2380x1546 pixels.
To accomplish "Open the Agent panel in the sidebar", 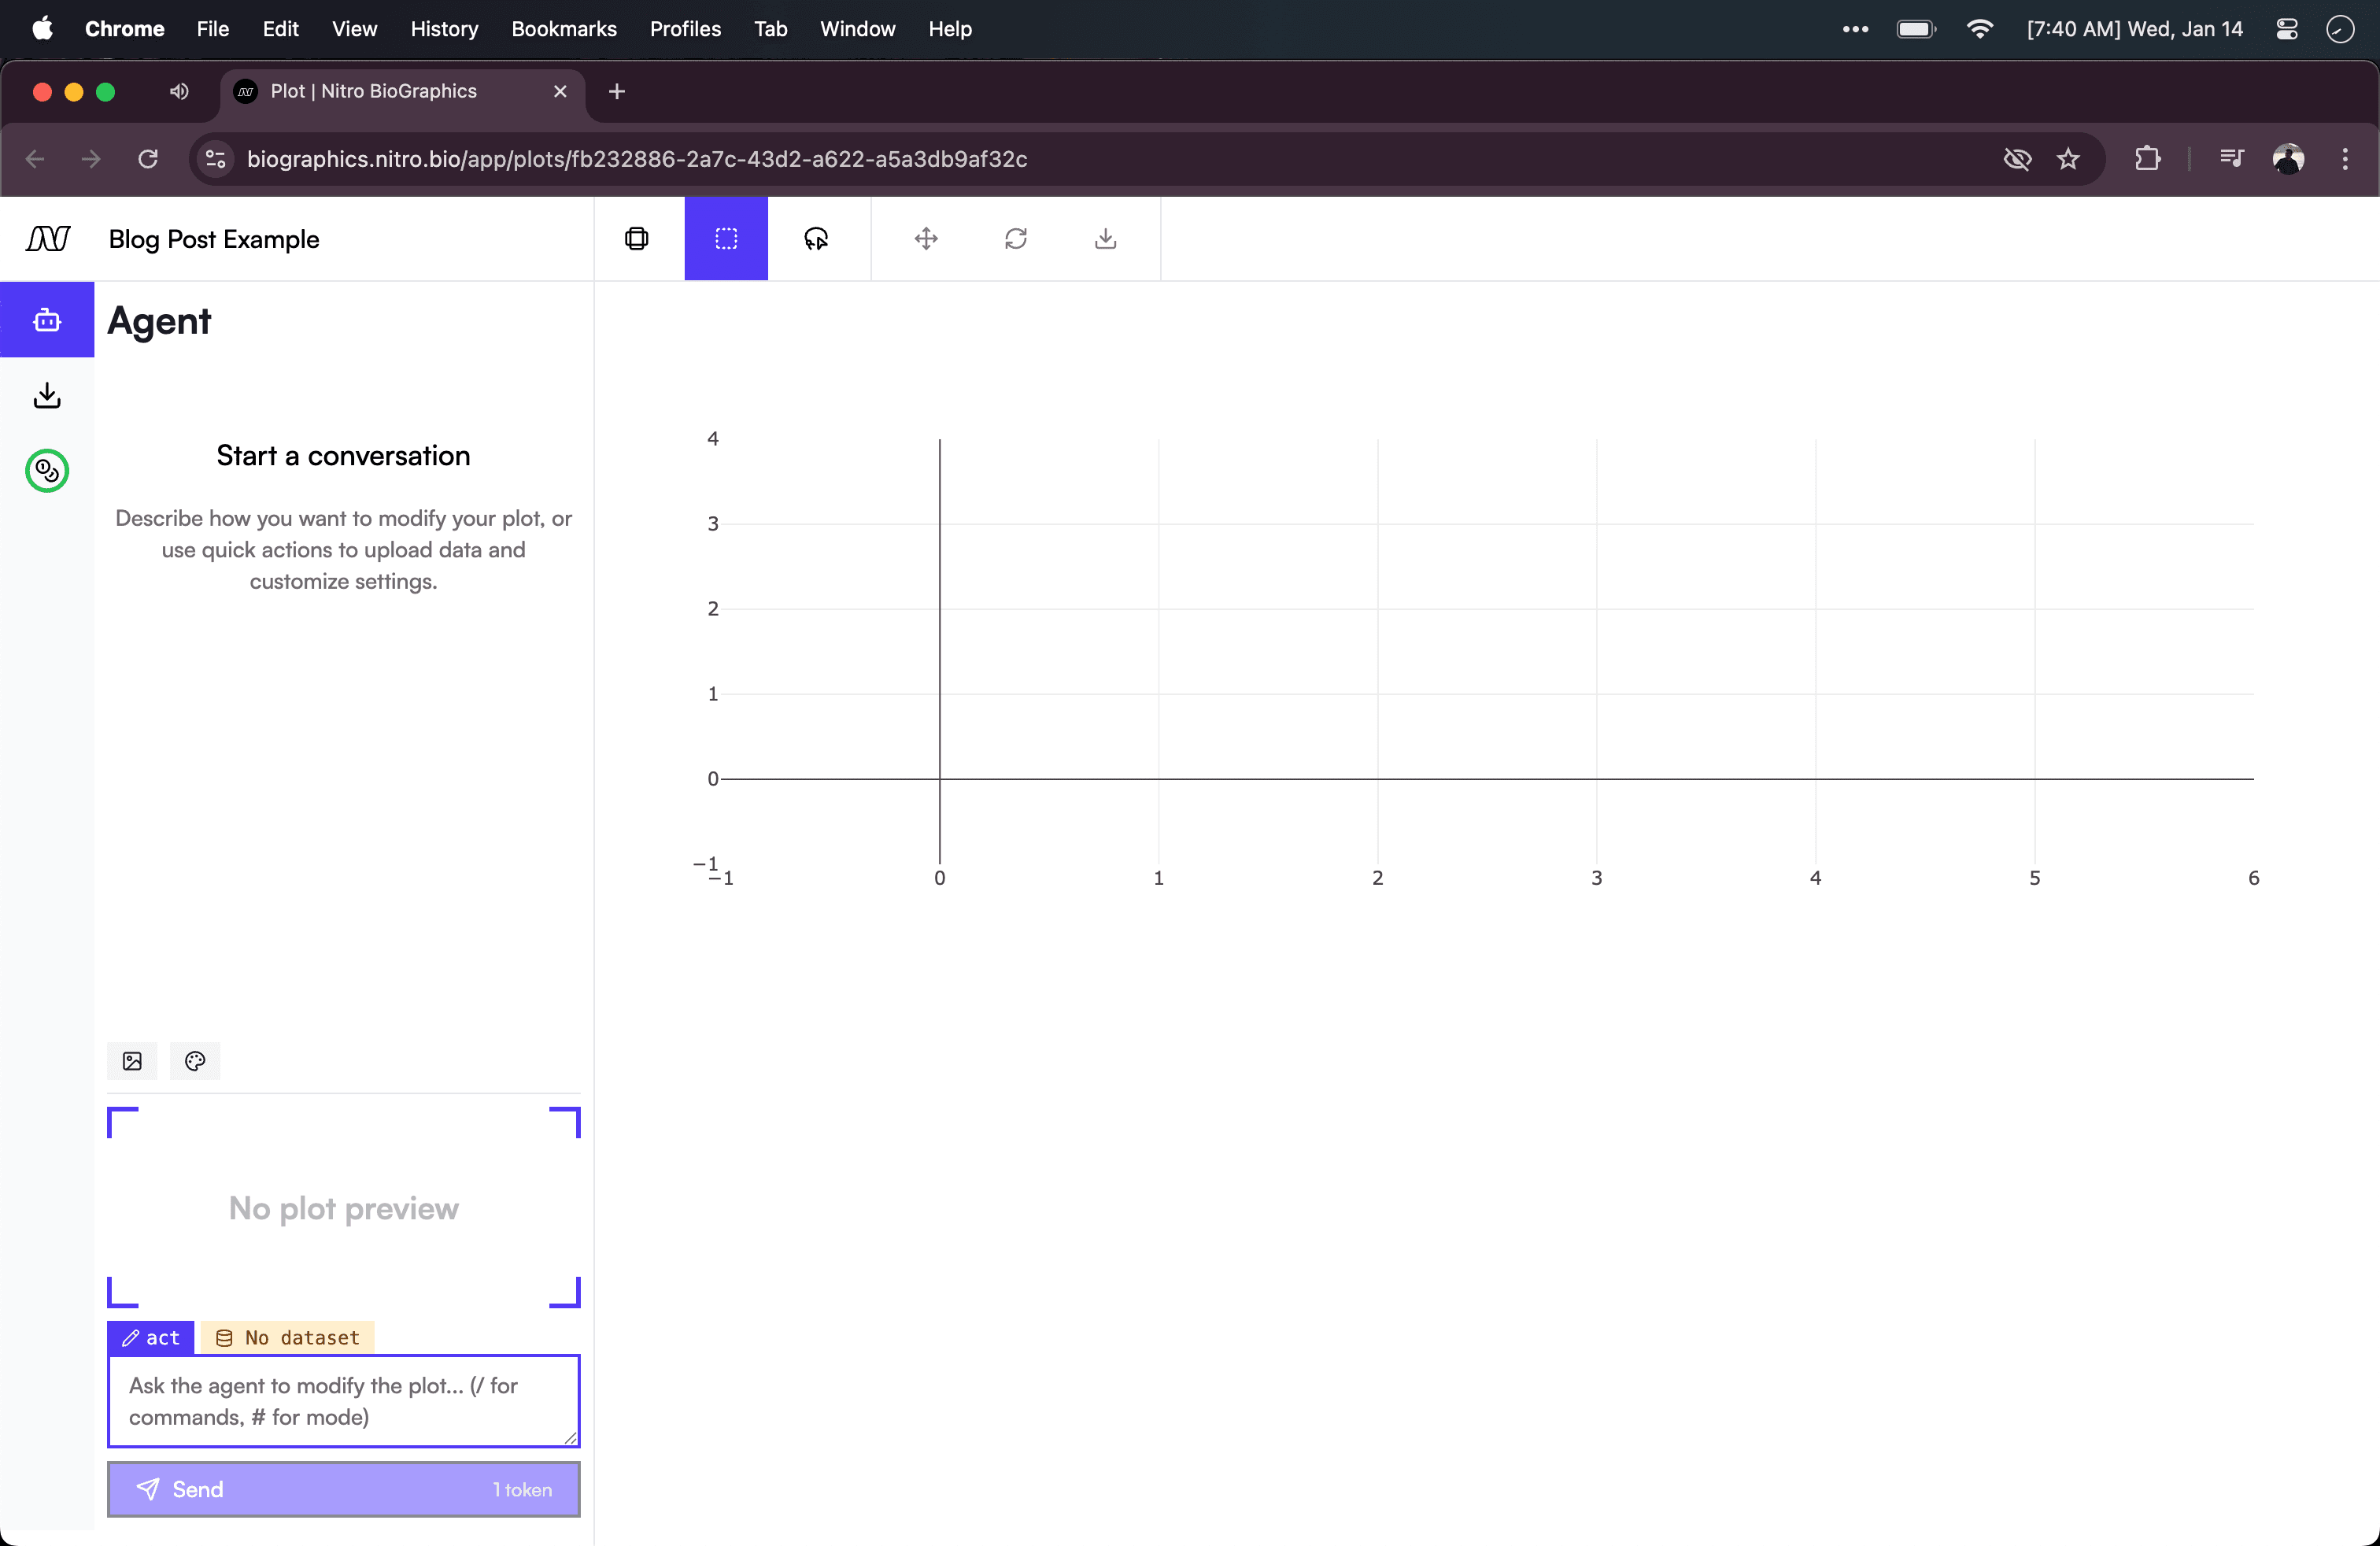I will point(46,320).
